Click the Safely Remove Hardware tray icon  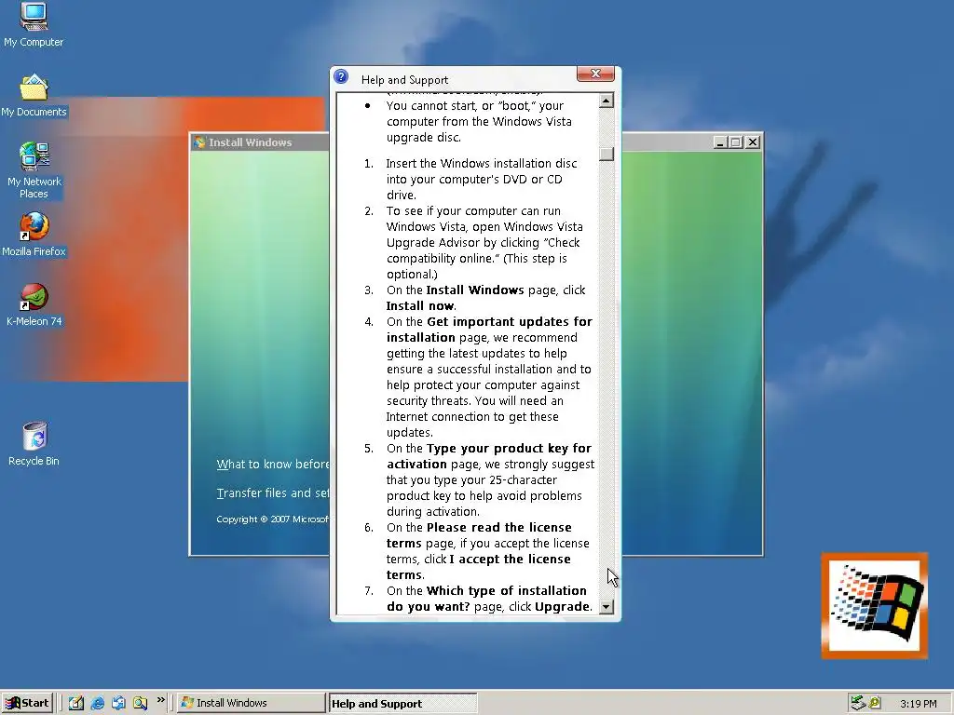(858, 703)
